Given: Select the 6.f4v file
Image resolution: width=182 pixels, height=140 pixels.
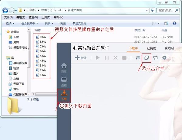Looking at the screenshot, I should click(x=41, y=51).
